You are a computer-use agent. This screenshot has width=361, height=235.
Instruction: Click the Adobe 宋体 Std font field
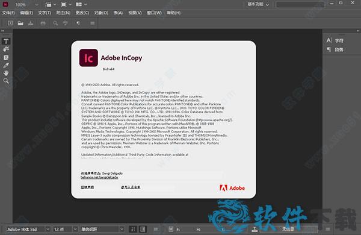click(x=25, y=229)
